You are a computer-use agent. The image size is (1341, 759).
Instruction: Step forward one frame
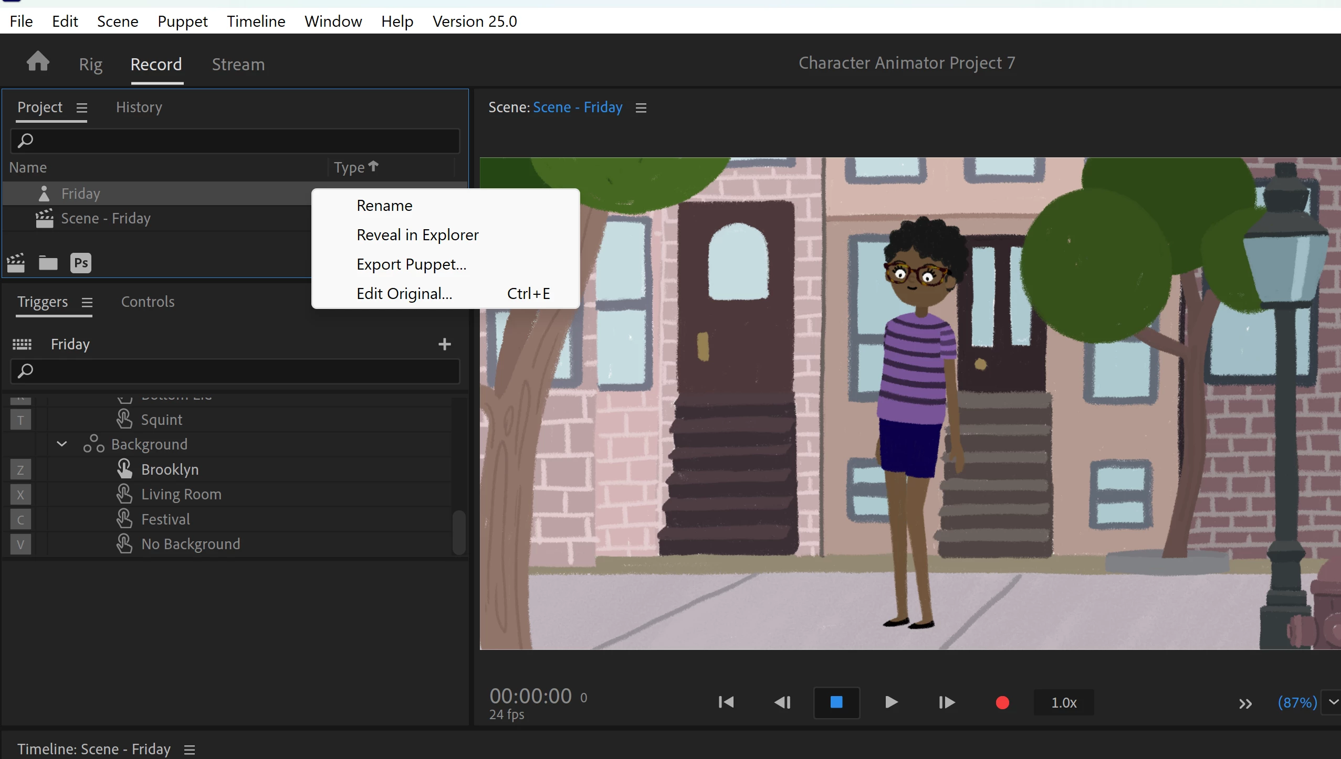coord(946,702)
